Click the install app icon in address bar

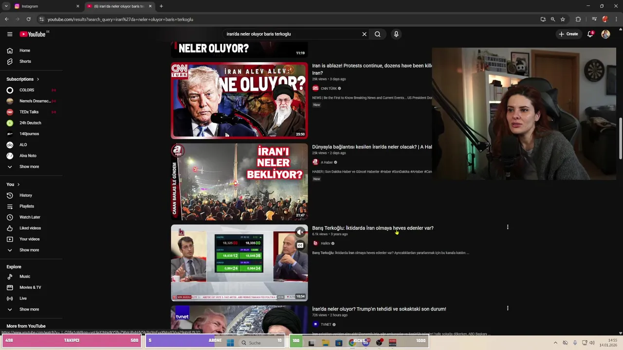[543, 19]
